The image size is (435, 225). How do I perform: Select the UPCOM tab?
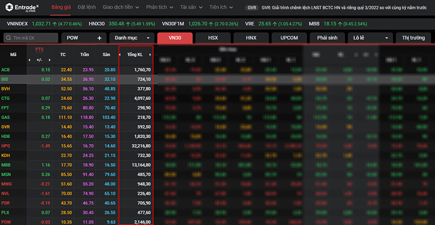[x=289, y=38]
